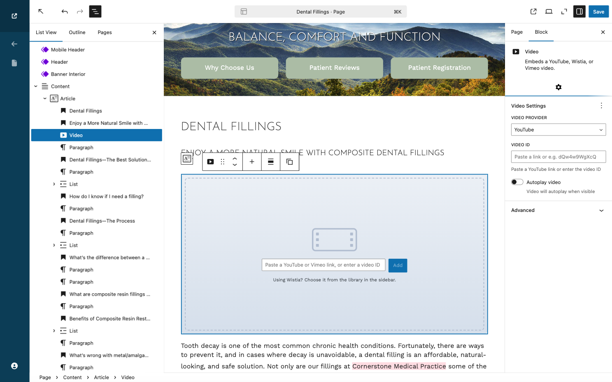Open the pages document icon in left sidebar
612x382 pixels.
(14, 63)
